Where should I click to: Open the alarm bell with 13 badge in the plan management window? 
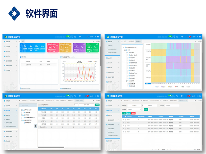(189, 96)
